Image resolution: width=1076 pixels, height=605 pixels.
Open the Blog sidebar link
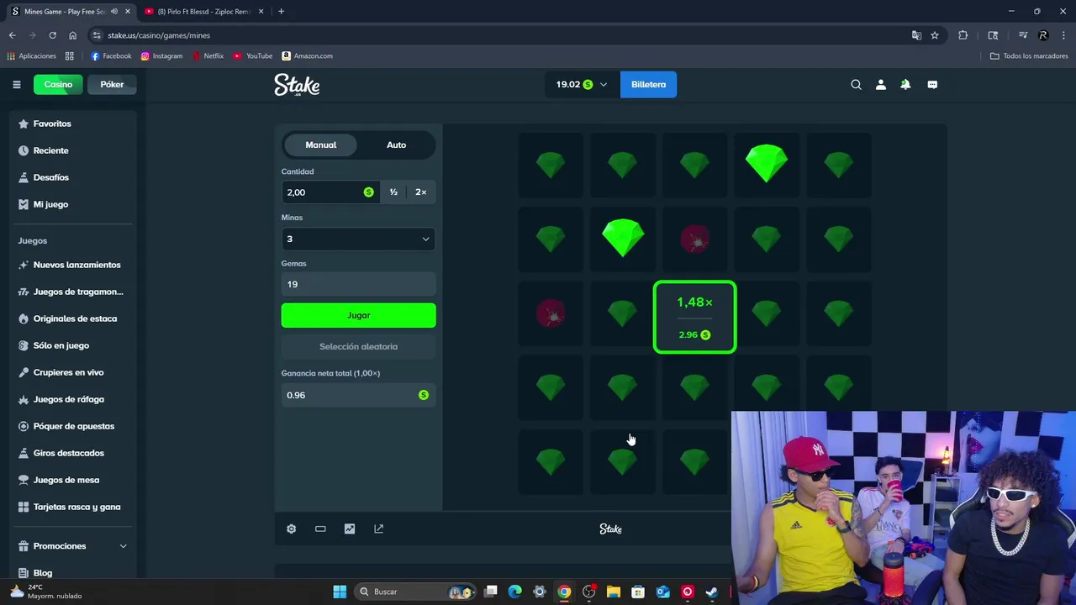[x=73, y=573]
